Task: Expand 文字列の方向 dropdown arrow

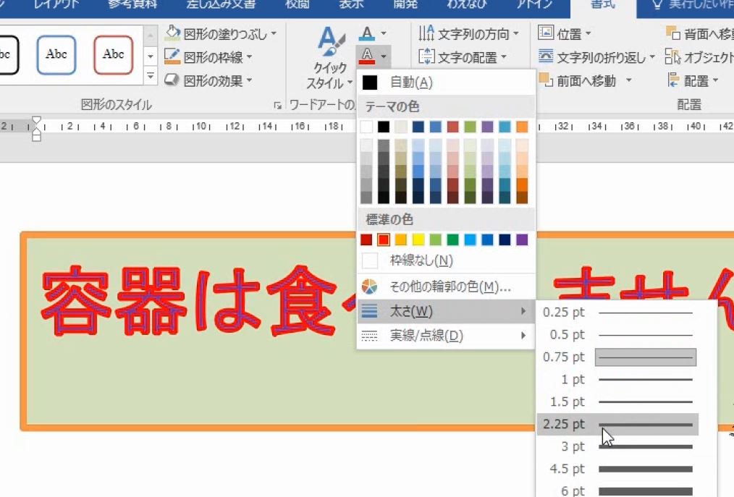Action: 515,34
